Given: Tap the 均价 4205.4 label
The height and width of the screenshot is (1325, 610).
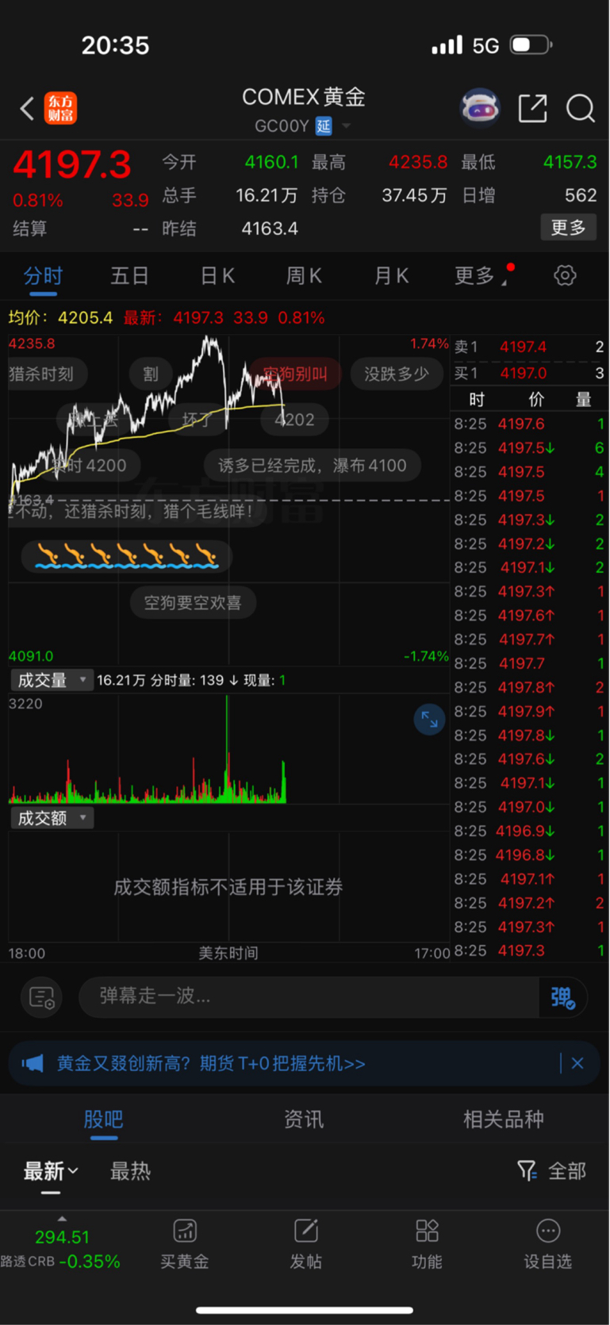Looking at the screenshot, I should coord(60,317).
